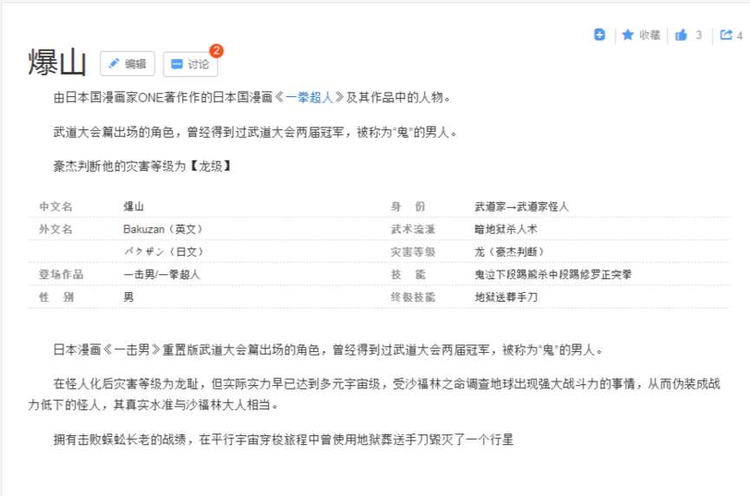Select the value 爆山 in info table
The image size is (750, 496).
click(134, 206)
